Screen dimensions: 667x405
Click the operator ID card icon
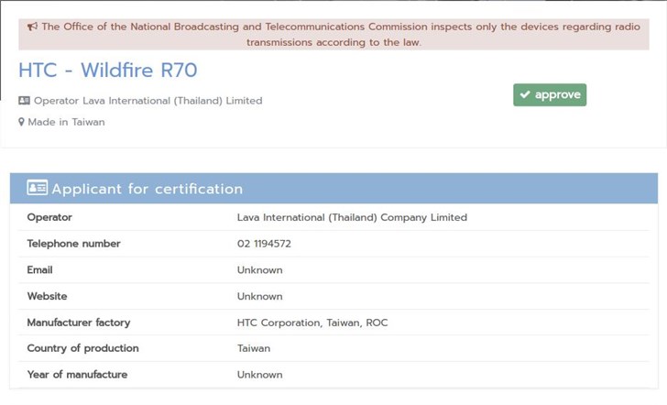(24, 101)
